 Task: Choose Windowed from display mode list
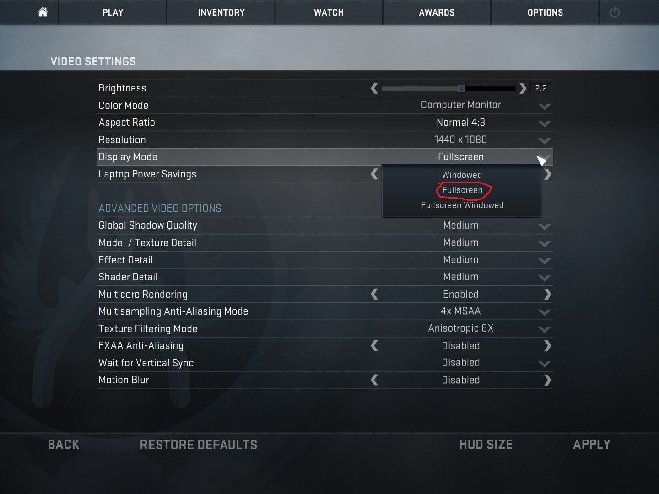pyautogui.click(x=462, y=175)
